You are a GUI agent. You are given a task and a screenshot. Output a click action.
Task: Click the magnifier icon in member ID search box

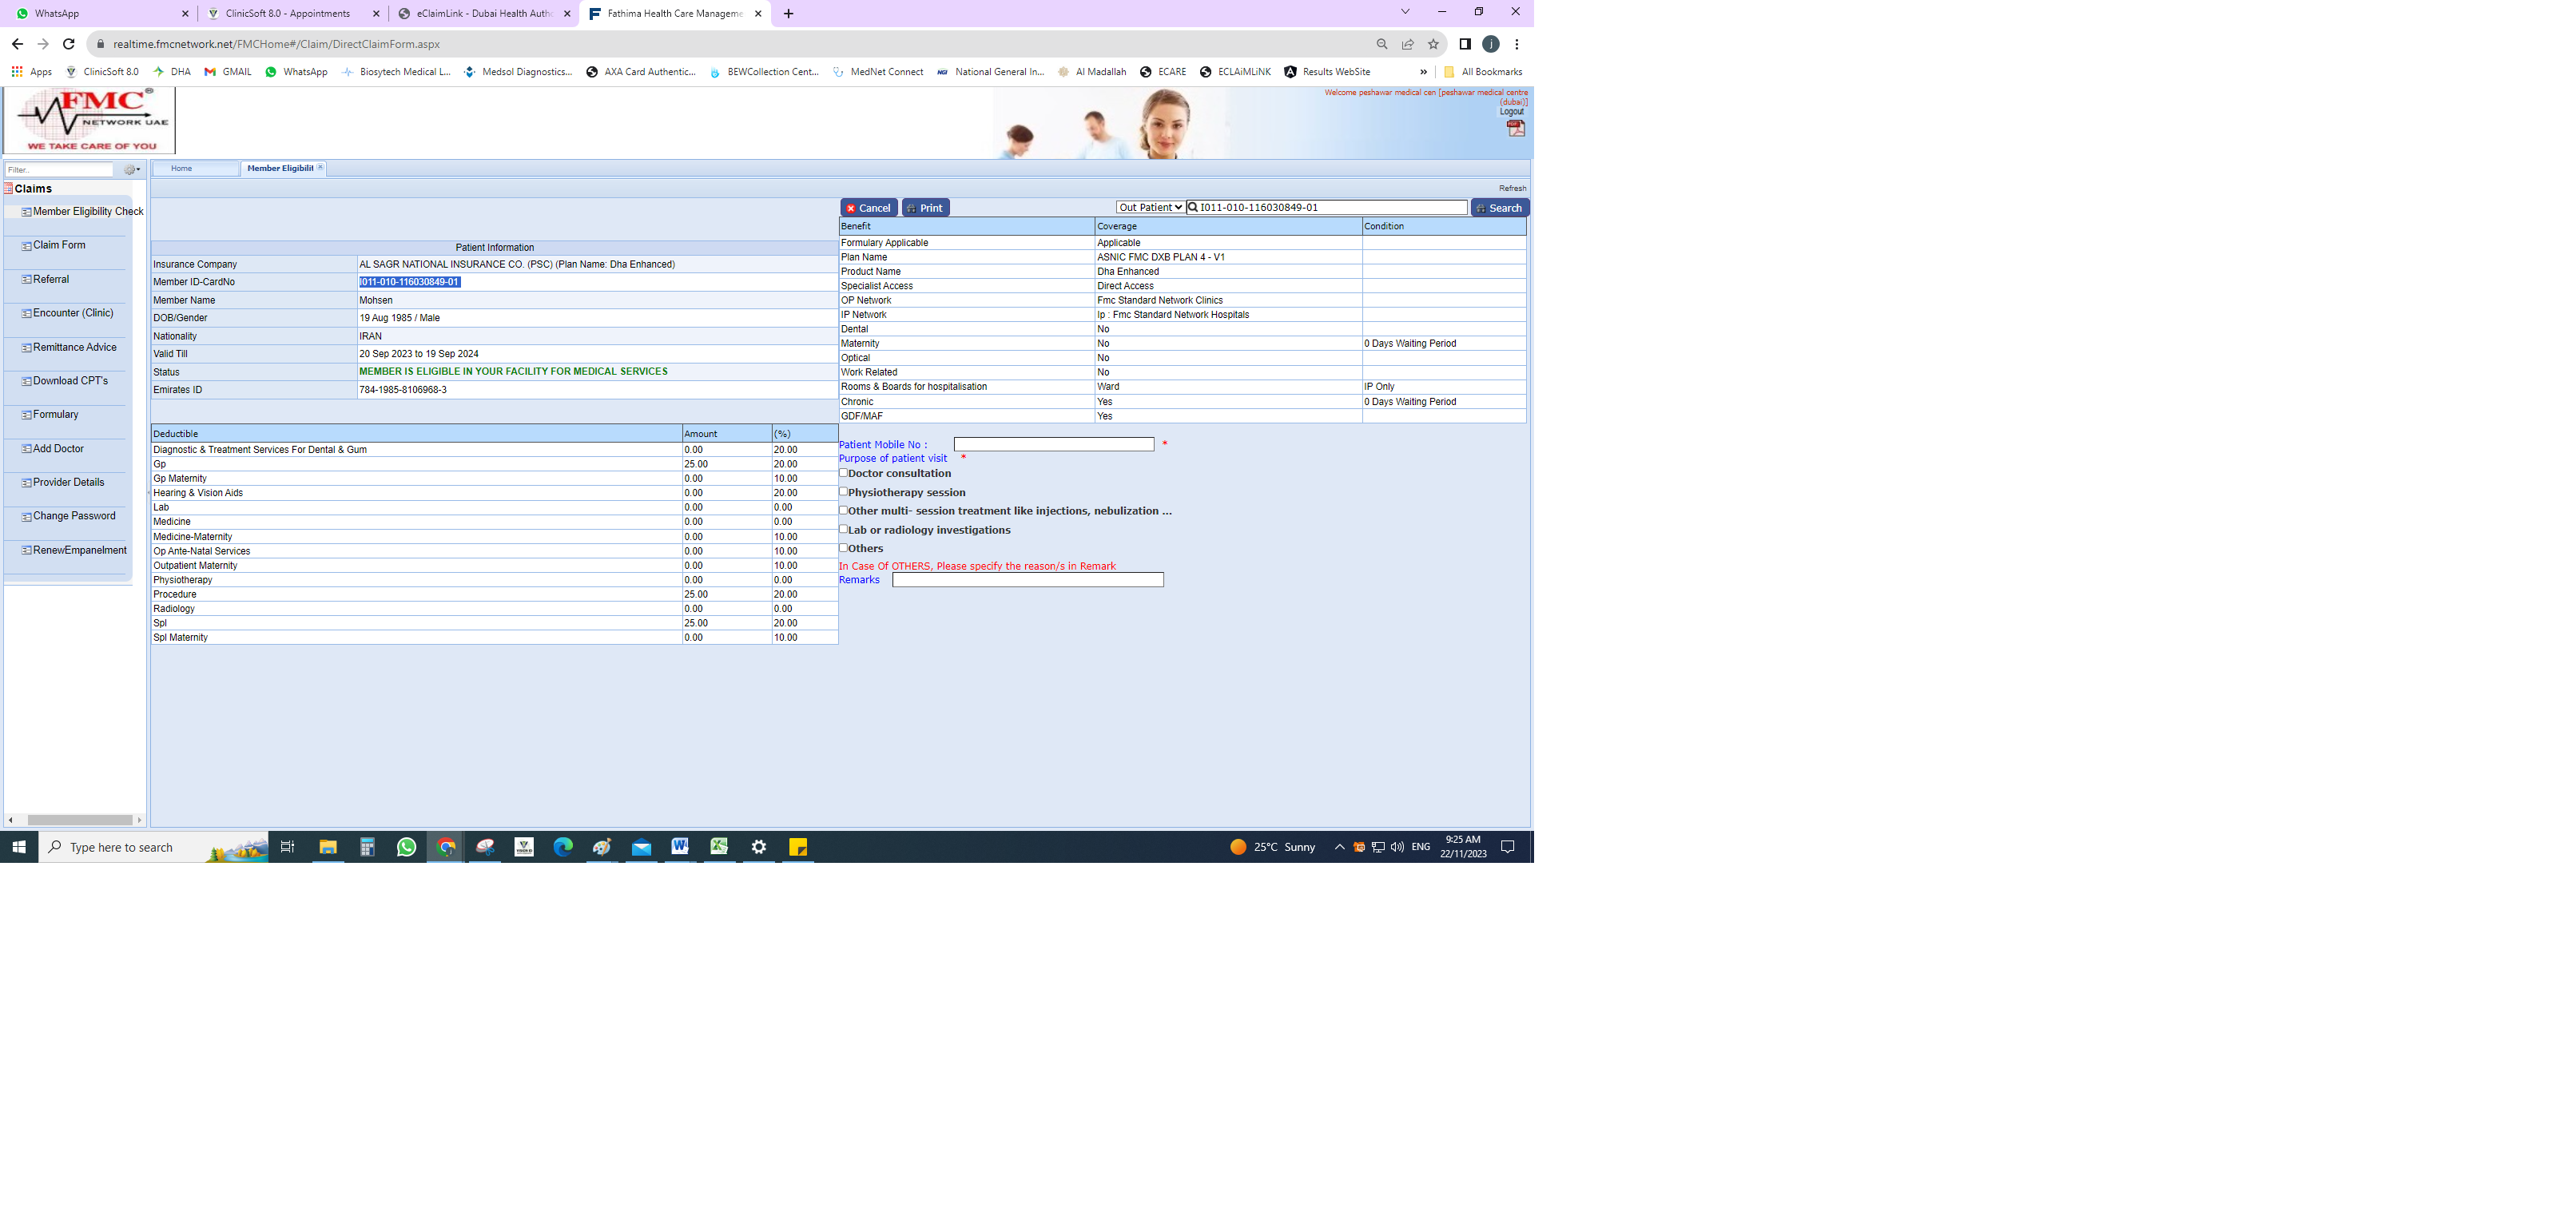pyautogui.click(x=1193, y=208)
